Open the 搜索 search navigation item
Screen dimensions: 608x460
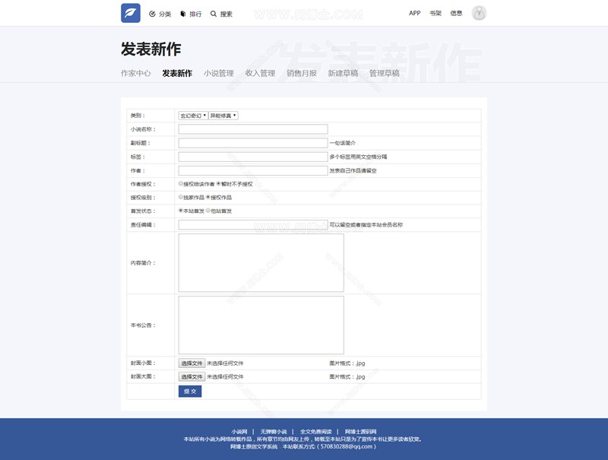pos(221,14)
